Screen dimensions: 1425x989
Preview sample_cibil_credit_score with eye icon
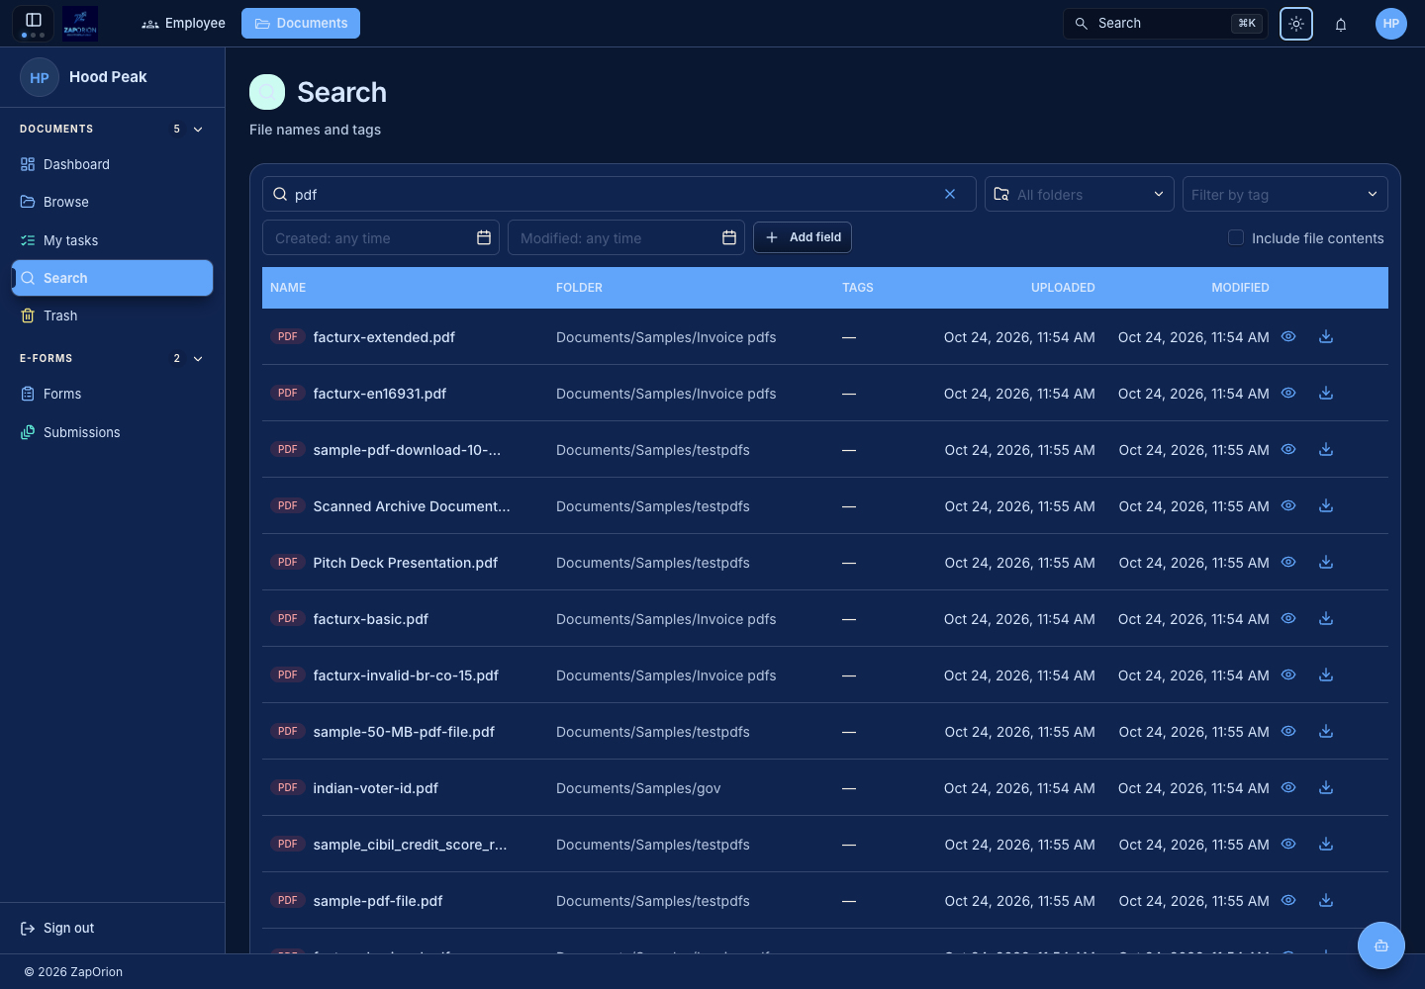coord(1288,845)
